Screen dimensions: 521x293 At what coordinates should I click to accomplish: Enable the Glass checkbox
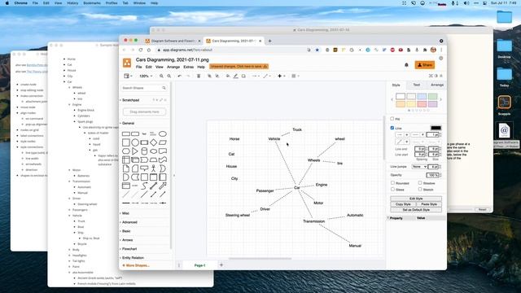point(392,190)
